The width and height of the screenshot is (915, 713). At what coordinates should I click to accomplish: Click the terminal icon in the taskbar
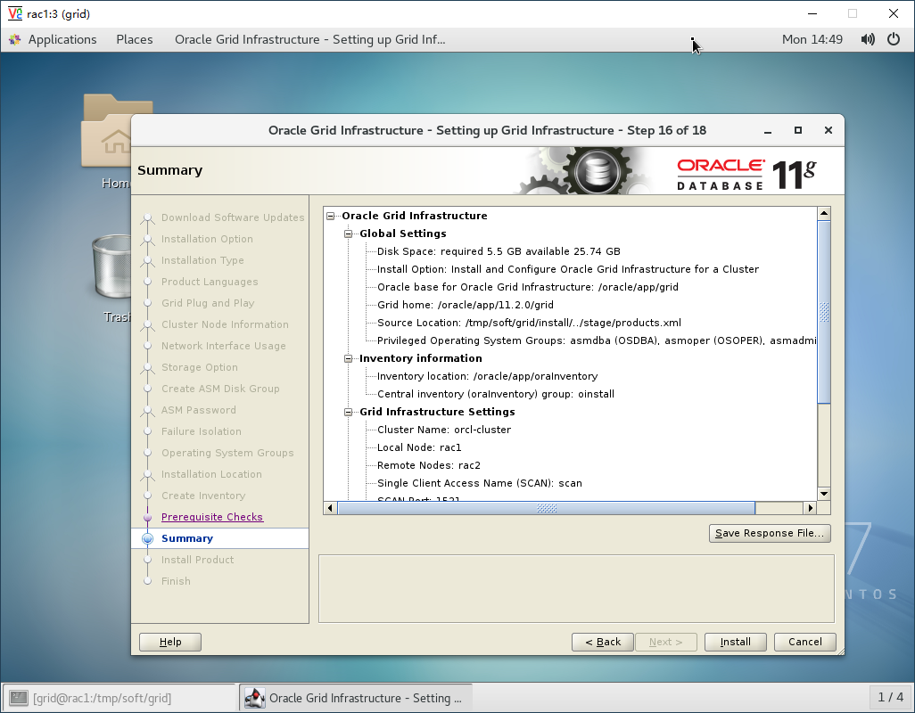coord(19,698)
